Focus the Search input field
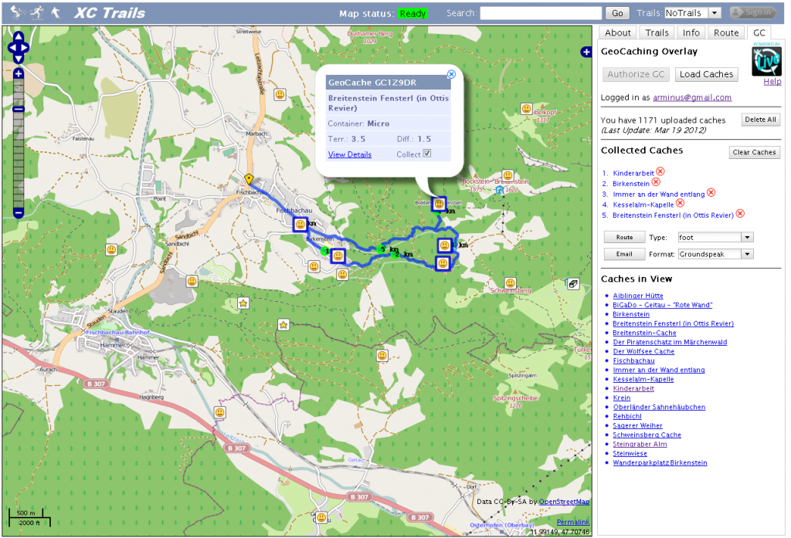This screenshot has width=791, height=538. (541, 13)
